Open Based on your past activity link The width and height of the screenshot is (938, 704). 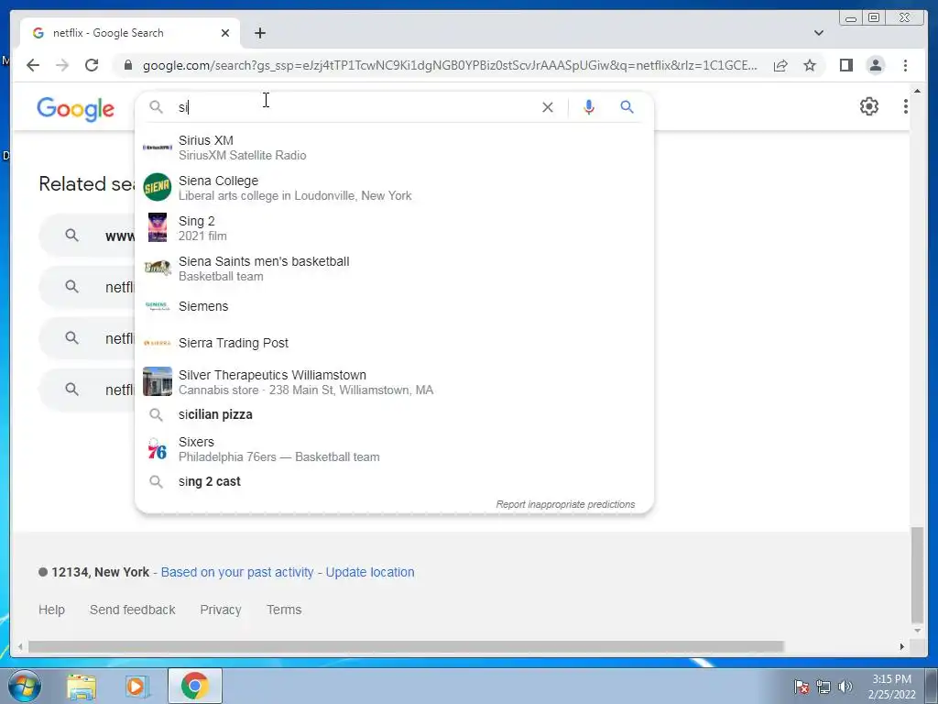coord(237,572)
